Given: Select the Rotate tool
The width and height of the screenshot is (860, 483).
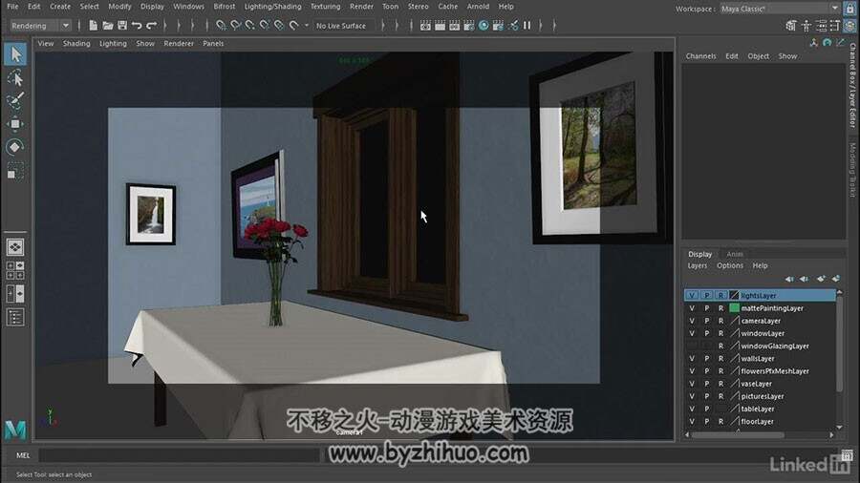Looking at the screenshot, I should [15, 147].
